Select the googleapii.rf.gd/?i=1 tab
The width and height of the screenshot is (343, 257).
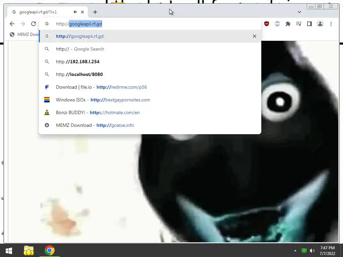[48, 12]
